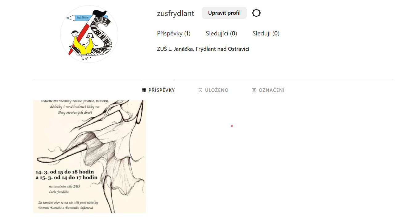Open settings via the gear icon
The height and width of the screenshot is (219, 401).
pos(256,13)
